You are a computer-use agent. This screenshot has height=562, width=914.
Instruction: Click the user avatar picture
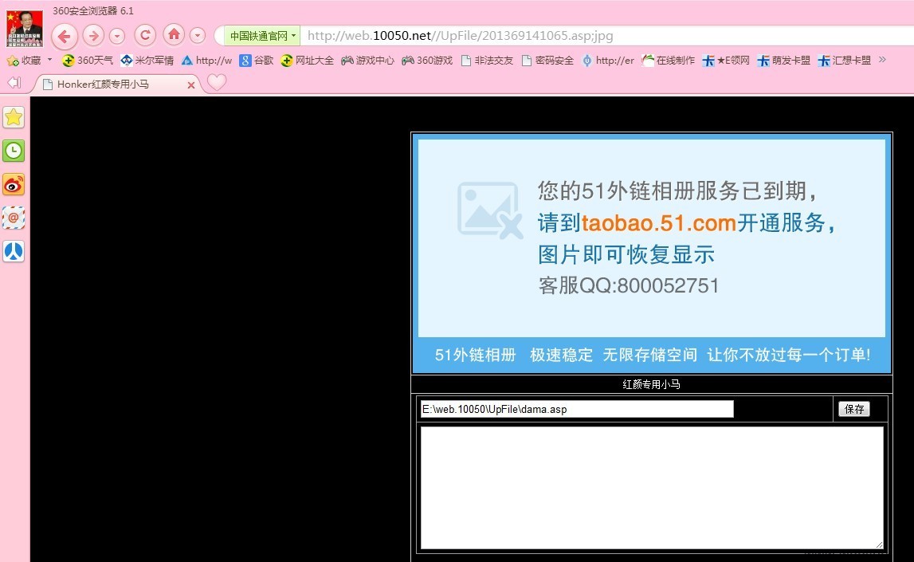25,28
